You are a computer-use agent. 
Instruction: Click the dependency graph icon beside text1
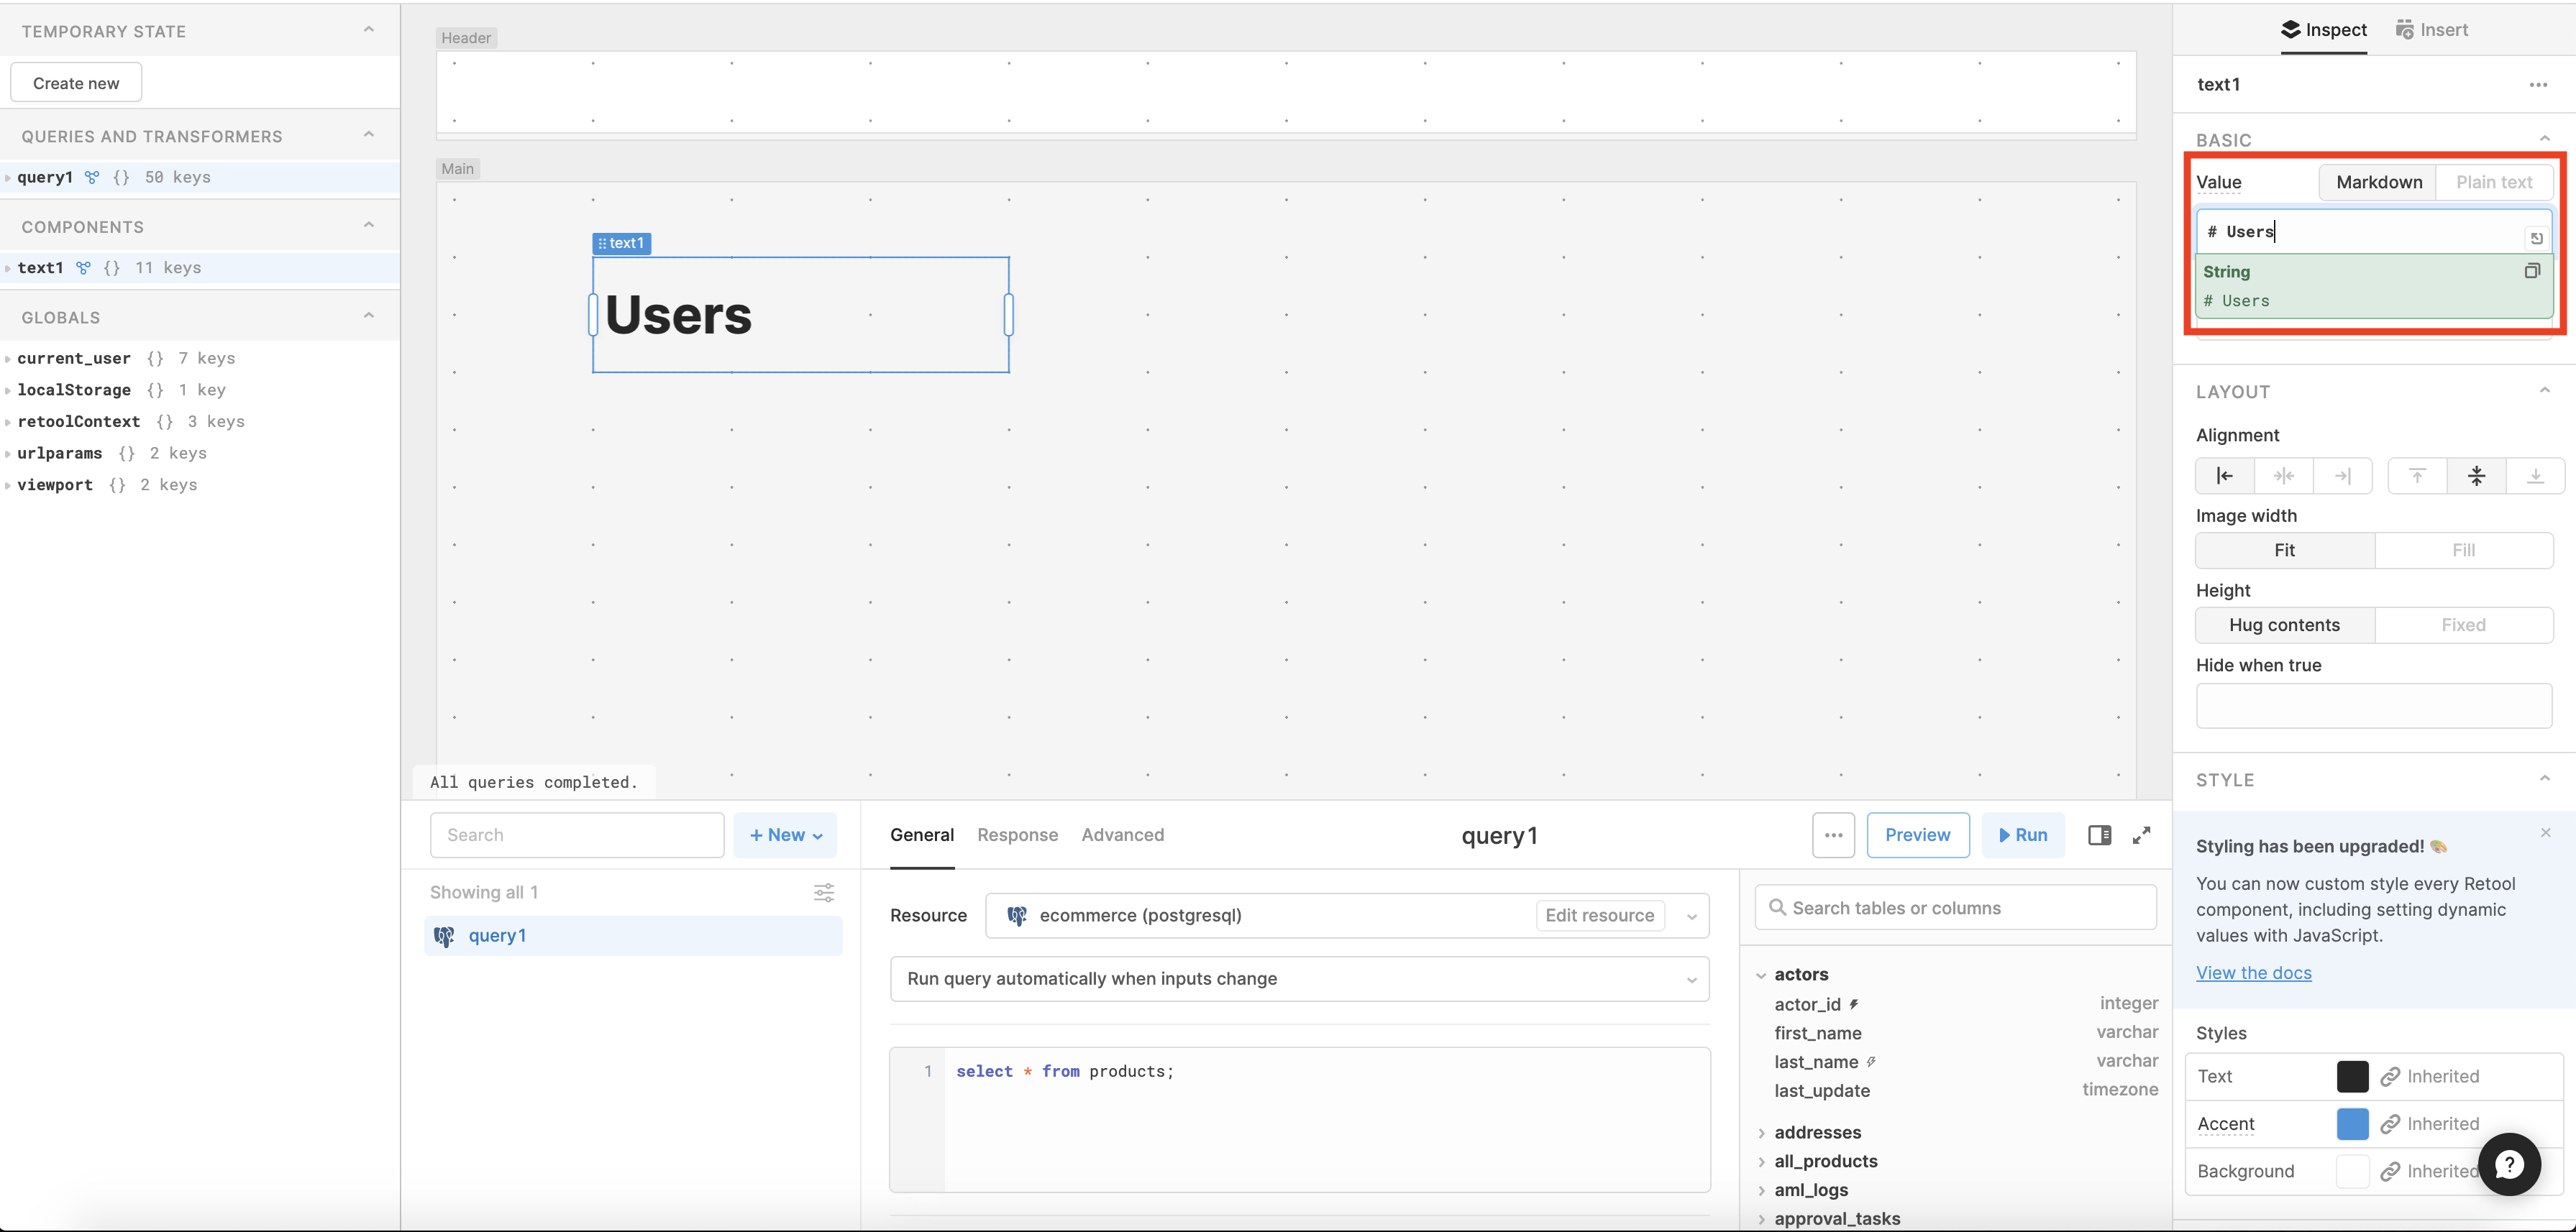[x=83, y=268]
